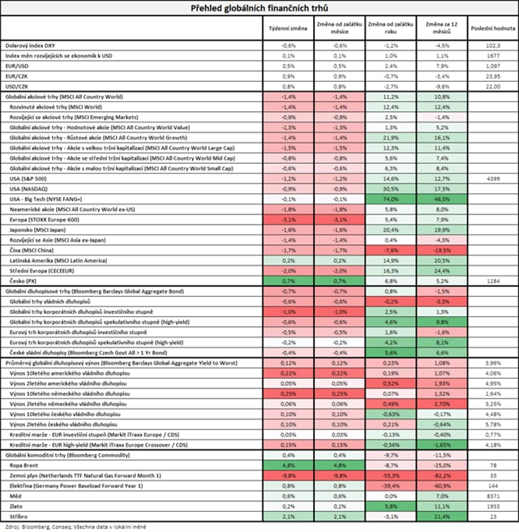Select the green 9,8% cell

(x=442, y=321)
